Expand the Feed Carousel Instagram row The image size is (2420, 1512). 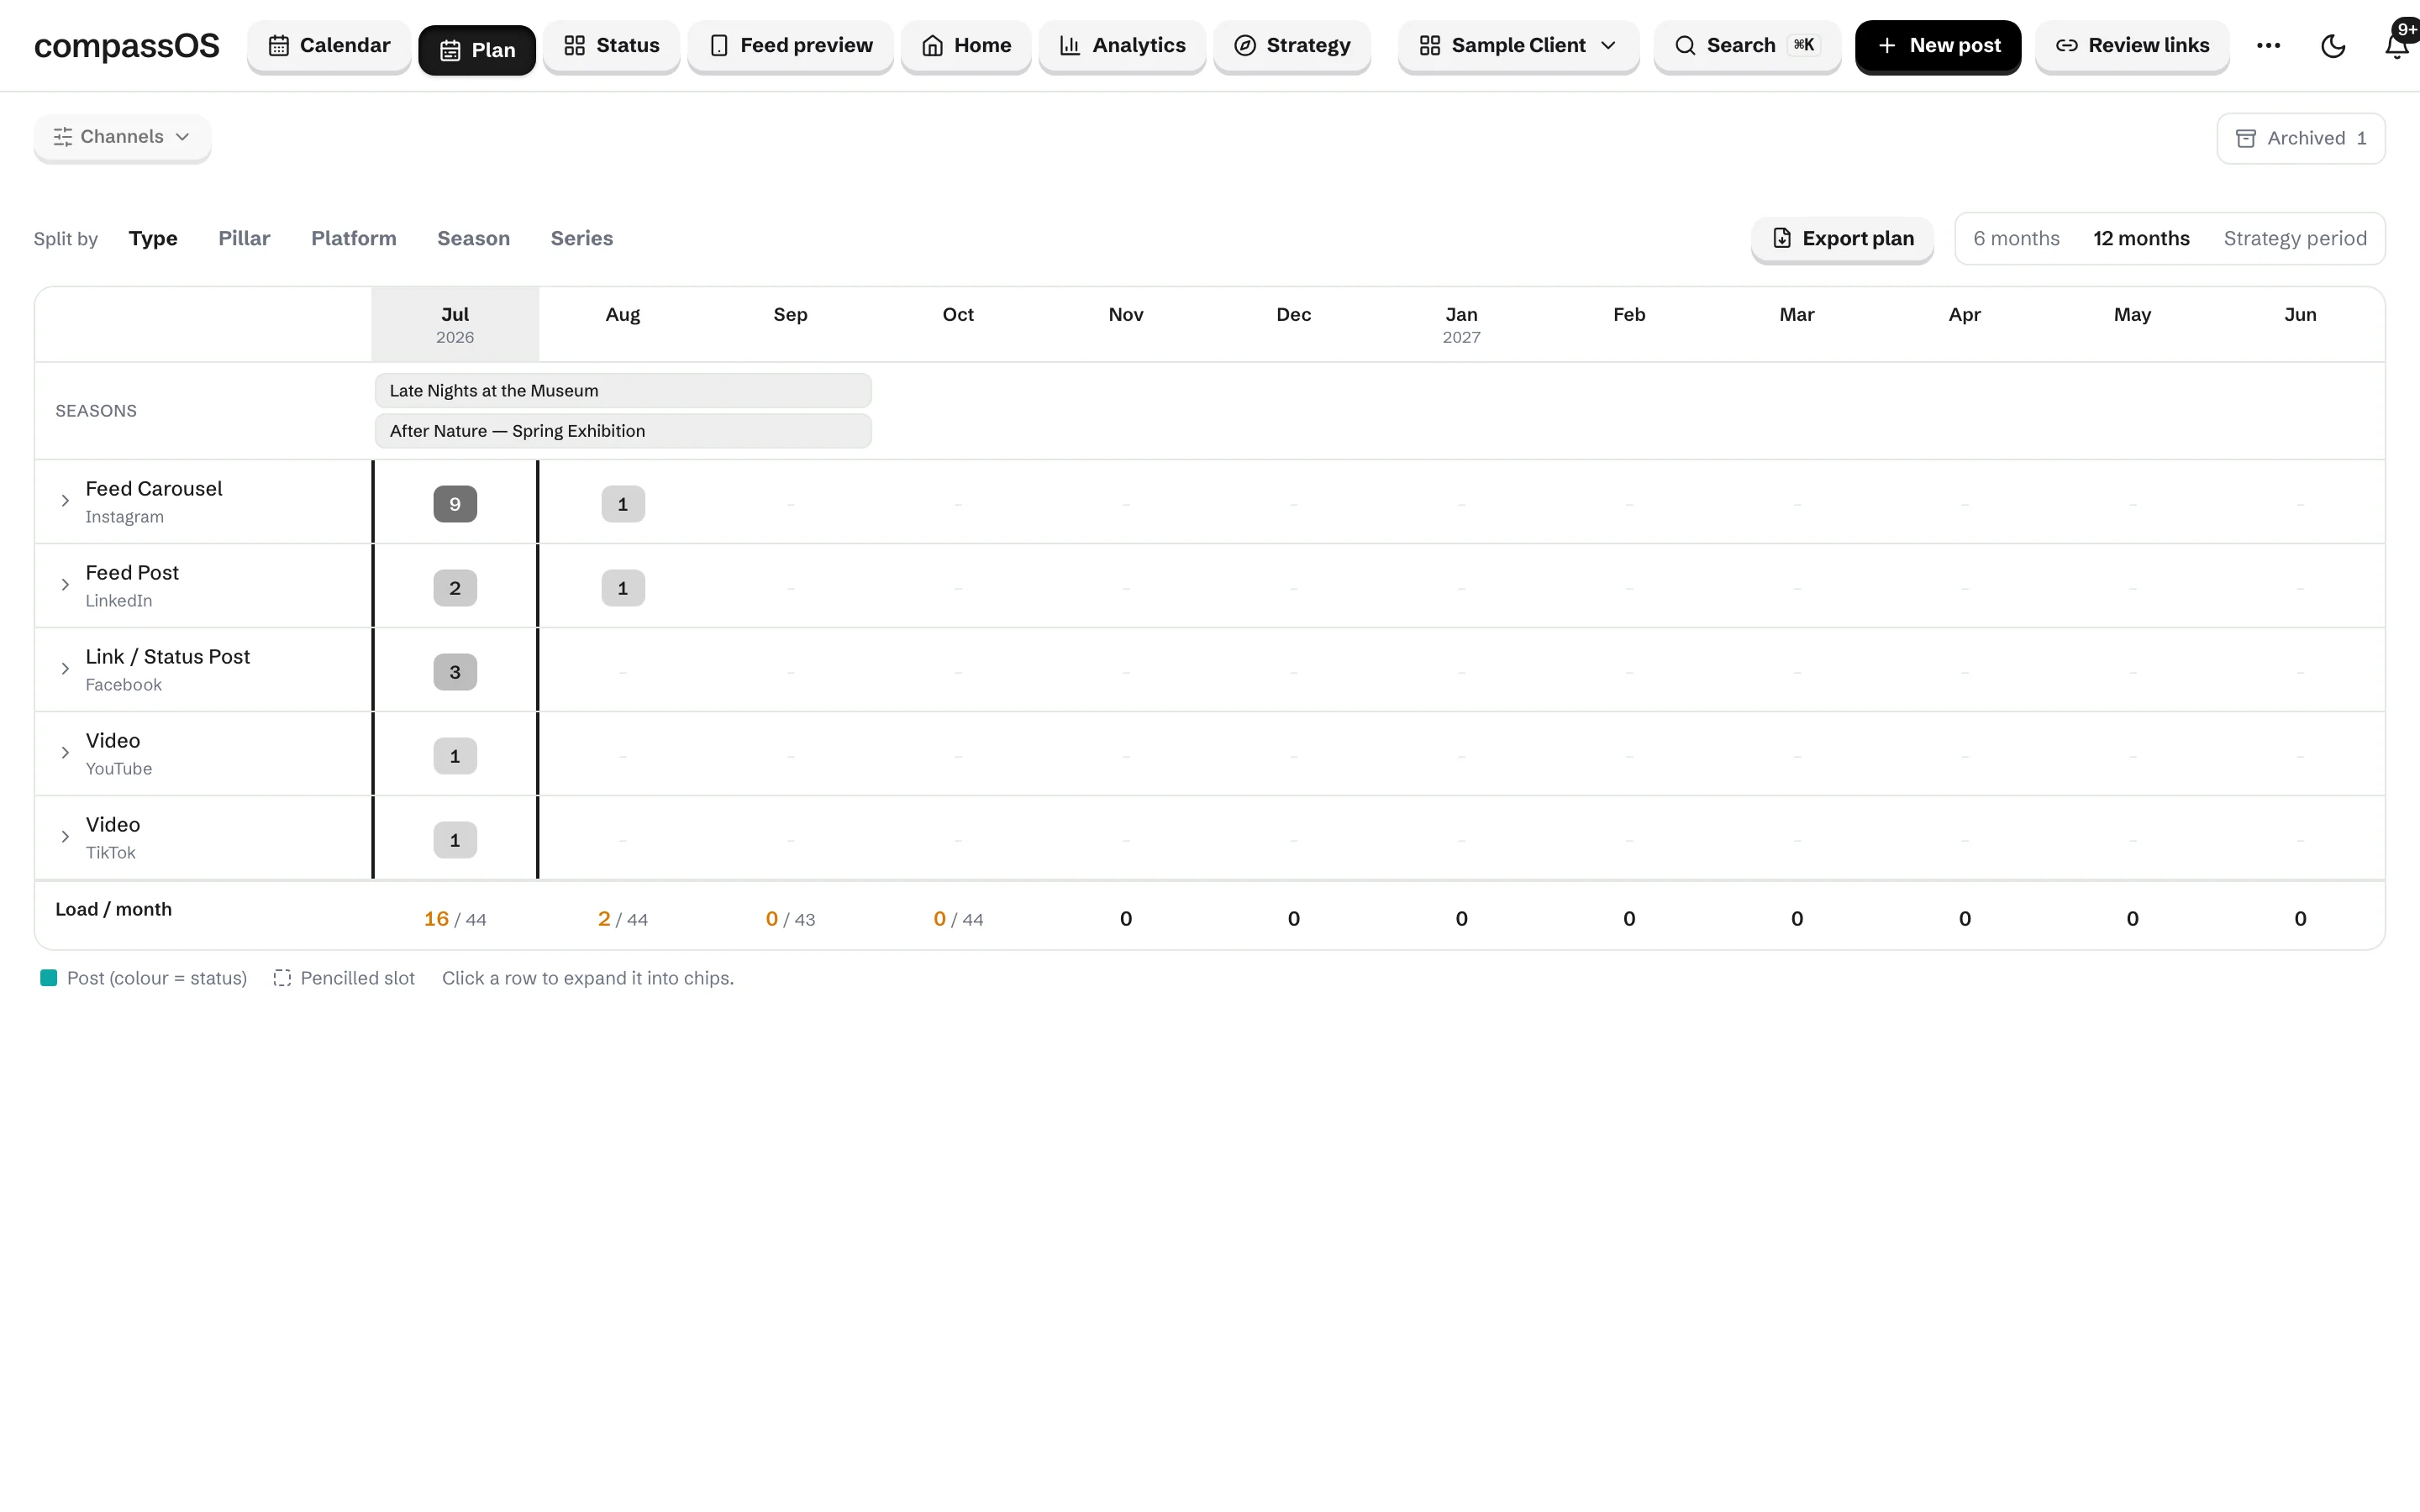[x=65, y=501]
